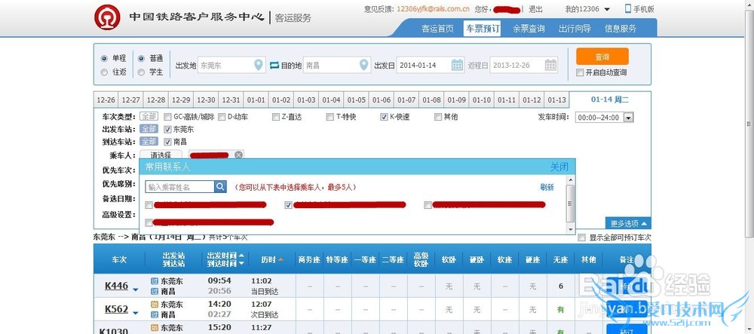Select the student ticket radio
Screen dimensions: 754x334
coord(142,72)
